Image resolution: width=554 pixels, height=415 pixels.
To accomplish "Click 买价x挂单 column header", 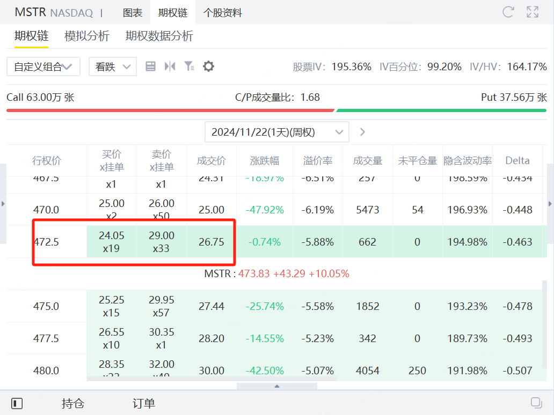I will point(112,160).
